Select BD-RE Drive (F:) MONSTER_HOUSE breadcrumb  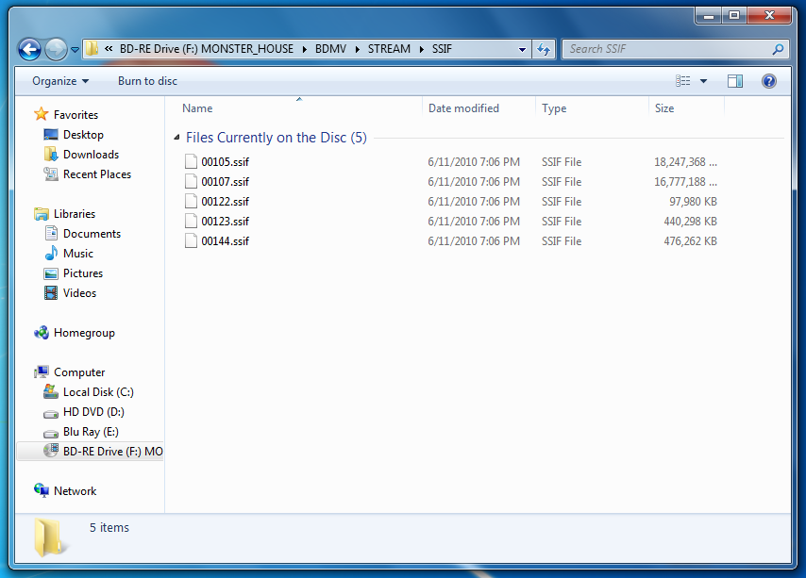pyautogui.click(x=207, y=49)
